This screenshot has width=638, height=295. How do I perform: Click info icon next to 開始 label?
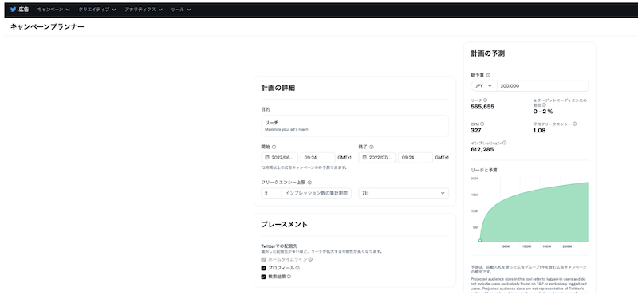[274, 147]
